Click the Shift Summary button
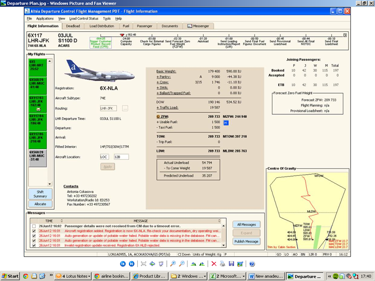The width and height of the screenshot is (375, 281). (x=40, y=194)
